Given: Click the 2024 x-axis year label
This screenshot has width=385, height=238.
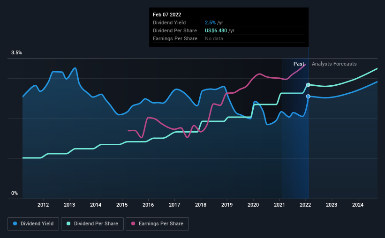Looking at the screenshot, I should 358,205.
